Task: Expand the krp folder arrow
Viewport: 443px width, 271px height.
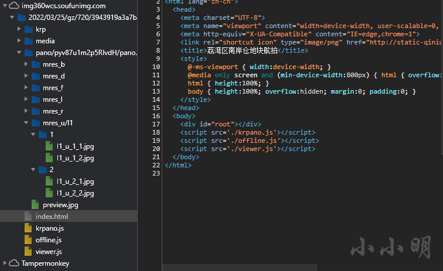Action: click(19, 29)
